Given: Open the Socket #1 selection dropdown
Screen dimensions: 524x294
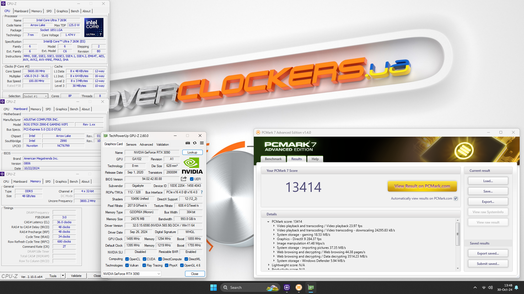Looking at the screenshot, I should (x=35, y=96).
